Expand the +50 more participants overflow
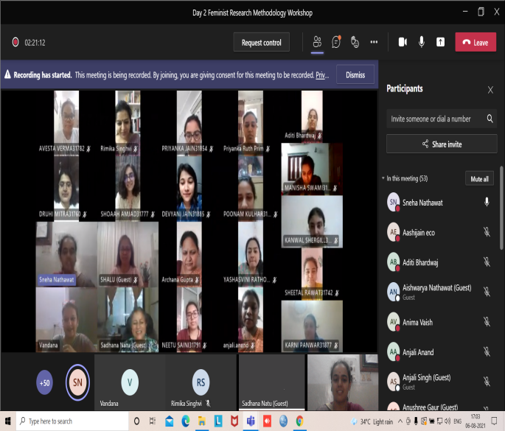 [45, 382]
